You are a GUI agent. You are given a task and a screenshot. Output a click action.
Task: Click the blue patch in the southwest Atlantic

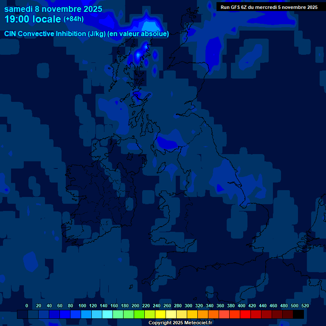point(31,261)
